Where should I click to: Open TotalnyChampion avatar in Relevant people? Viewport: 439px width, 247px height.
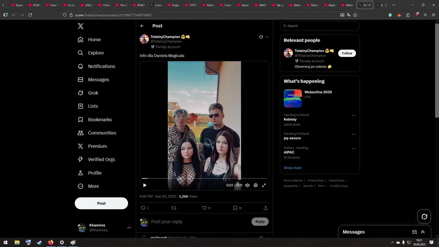(288, 53)
